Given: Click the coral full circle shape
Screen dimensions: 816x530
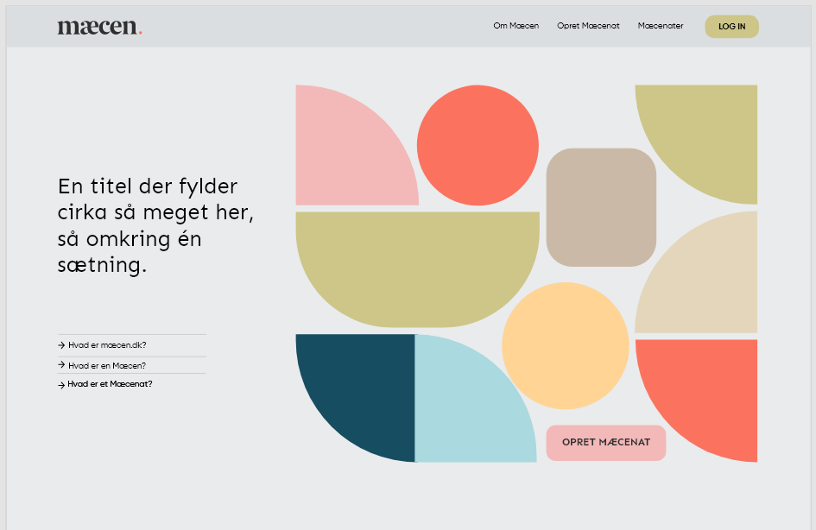Looking at the screenshot, I should (478, 145).
